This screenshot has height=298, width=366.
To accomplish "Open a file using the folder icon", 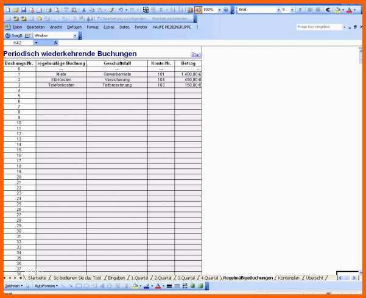I will tap(16, 10).
